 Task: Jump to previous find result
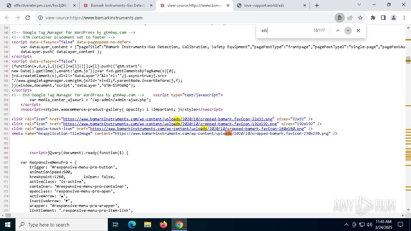click(337, 30)
